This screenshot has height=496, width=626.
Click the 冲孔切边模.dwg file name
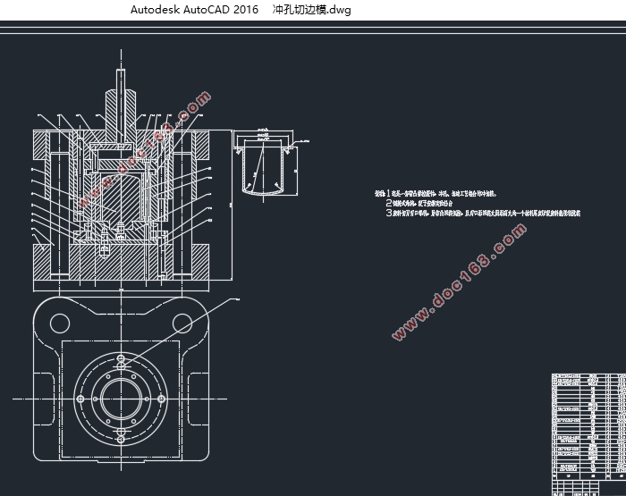pos(311,10)
